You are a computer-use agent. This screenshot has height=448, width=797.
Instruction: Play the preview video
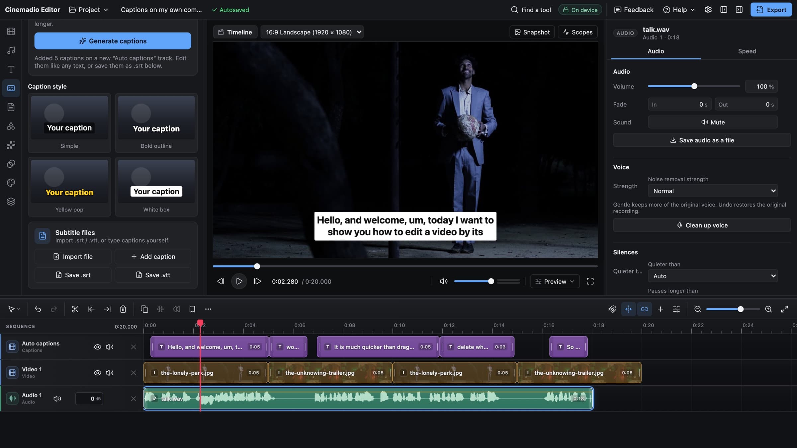click(x=239, y=281)
